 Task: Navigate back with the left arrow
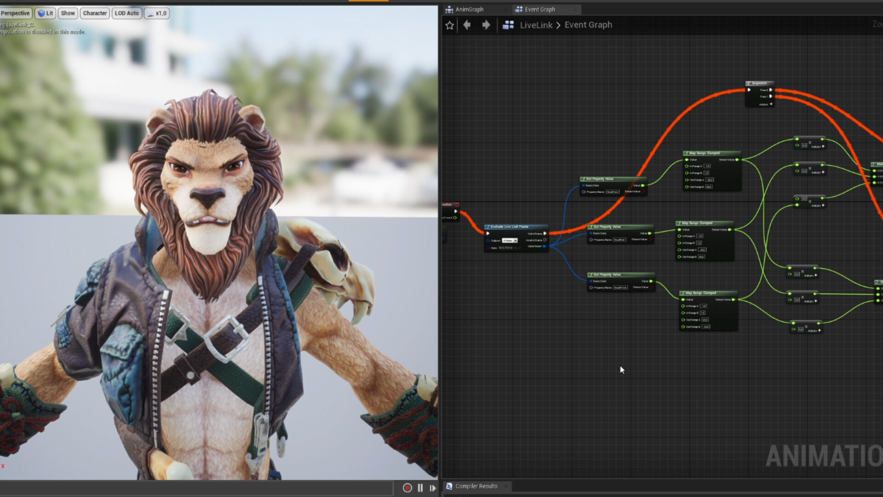[x=467, y=25]
